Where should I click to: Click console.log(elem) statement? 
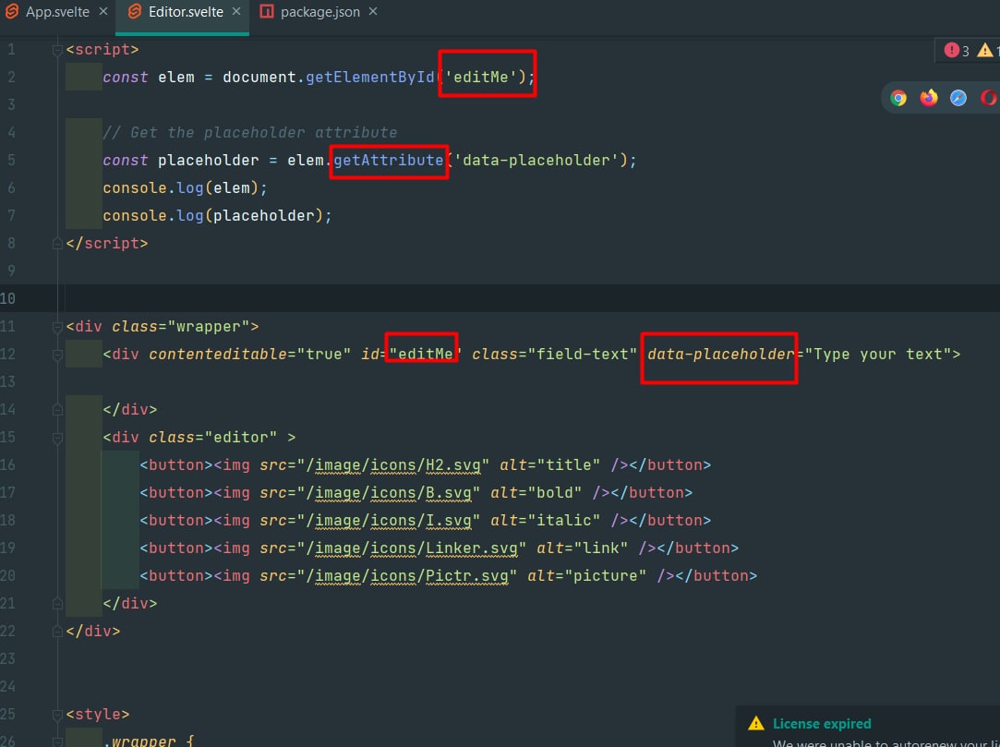(185, 188)
